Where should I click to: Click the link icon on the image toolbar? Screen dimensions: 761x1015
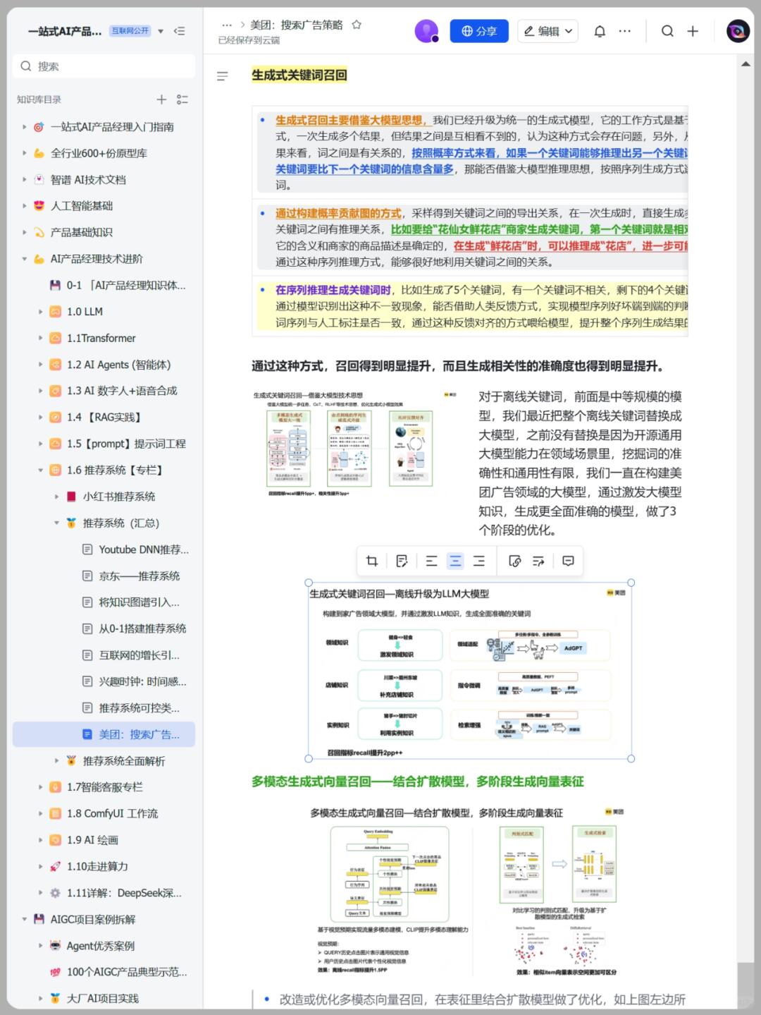point(515,561)
